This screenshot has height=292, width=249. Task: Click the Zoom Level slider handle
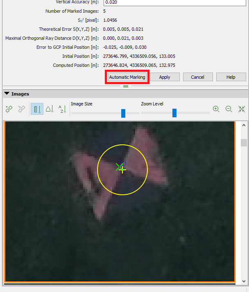(174, 113)
